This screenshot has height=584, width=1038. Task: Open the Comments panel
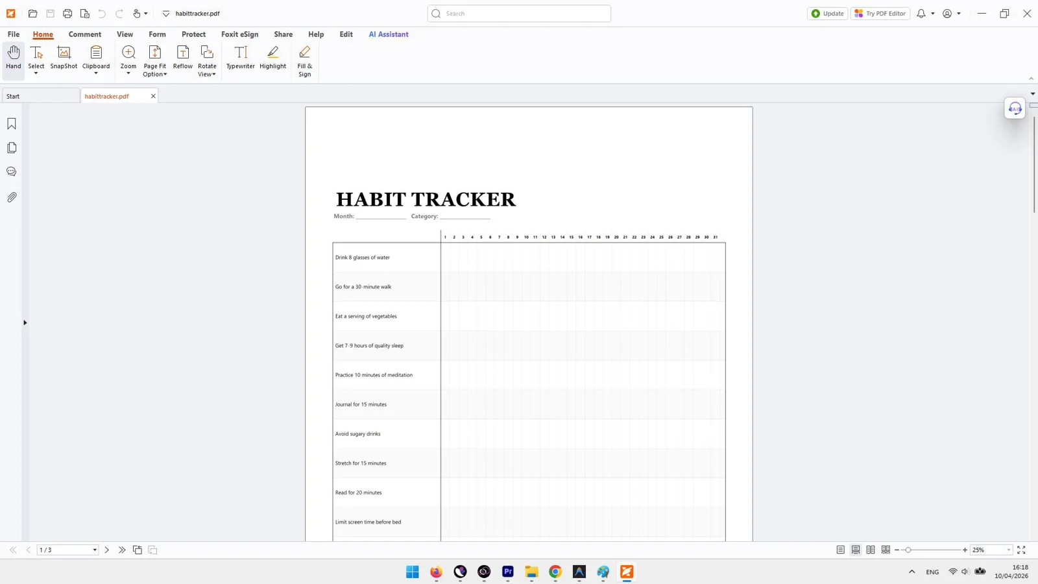(12, 172)
